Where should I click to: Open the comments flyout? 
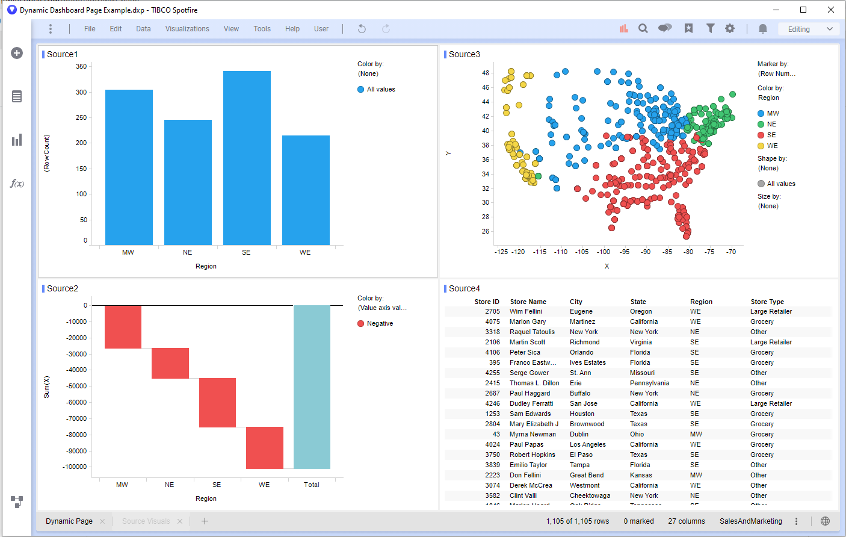coord(665,28)
